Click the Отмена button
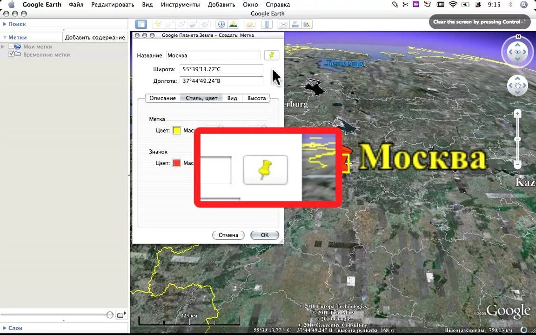 click(x=228, y=235)
